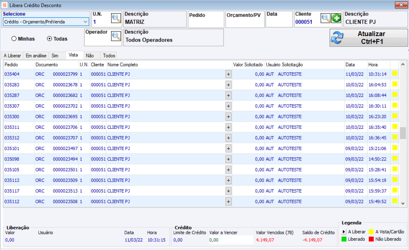Click the U.N. search magnifier icon
This screenshot has width=409, height=250.
pyautogui.click(x=116, y=18)
